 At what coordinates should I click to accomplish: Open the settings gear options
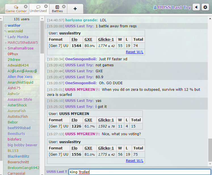tap(205, 7)
